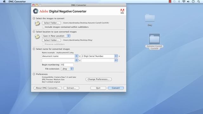
Task: Open the Apple menu
Action: pos(4,1)
